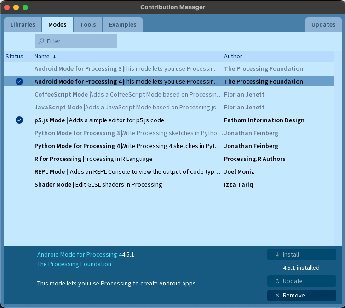Click author Processing.R Authors

tap(254, 159)
